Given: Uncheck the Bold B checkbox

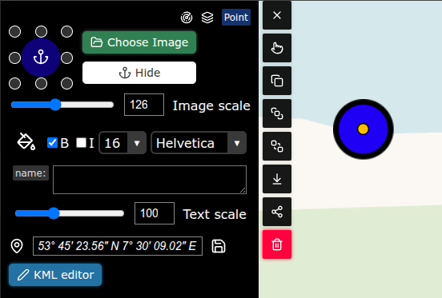Looking at the screenshot, I should 52,142.
